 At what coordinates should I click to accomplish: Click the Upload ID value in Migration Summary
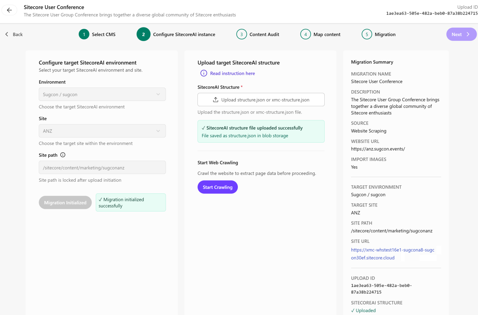(x=381, y=289)
